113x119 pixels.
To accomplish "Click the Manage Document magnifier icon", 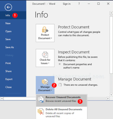I will 45,82.
